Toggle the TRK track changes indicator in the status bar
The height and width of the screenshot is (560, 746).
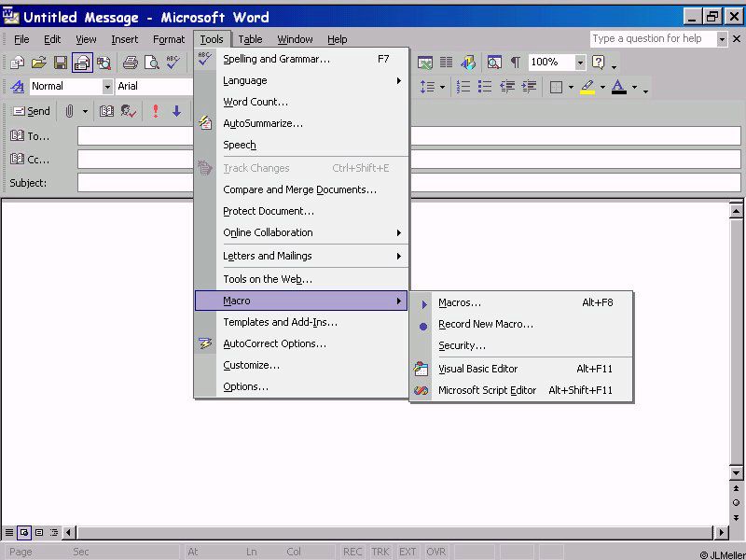tap(380, 552)
